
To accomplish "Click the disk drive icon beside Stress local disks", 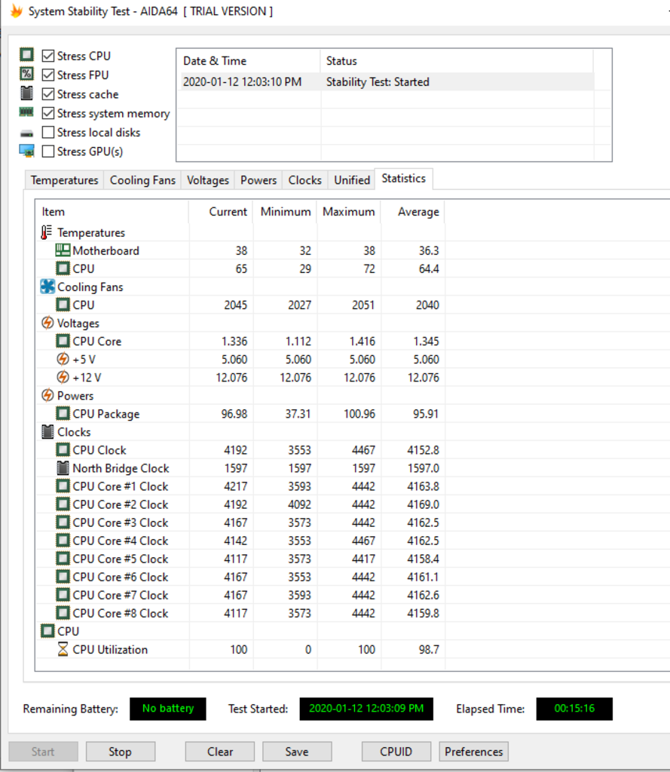I will click(x=26, y=133).
